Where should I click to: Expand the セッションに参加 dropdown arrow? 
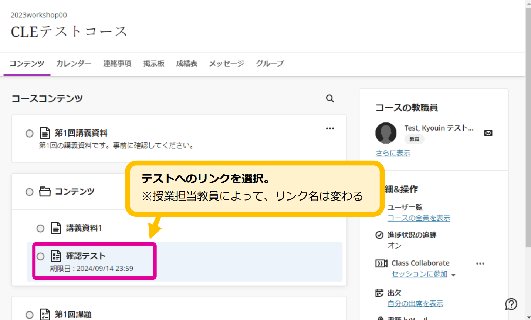click(453, 275)
